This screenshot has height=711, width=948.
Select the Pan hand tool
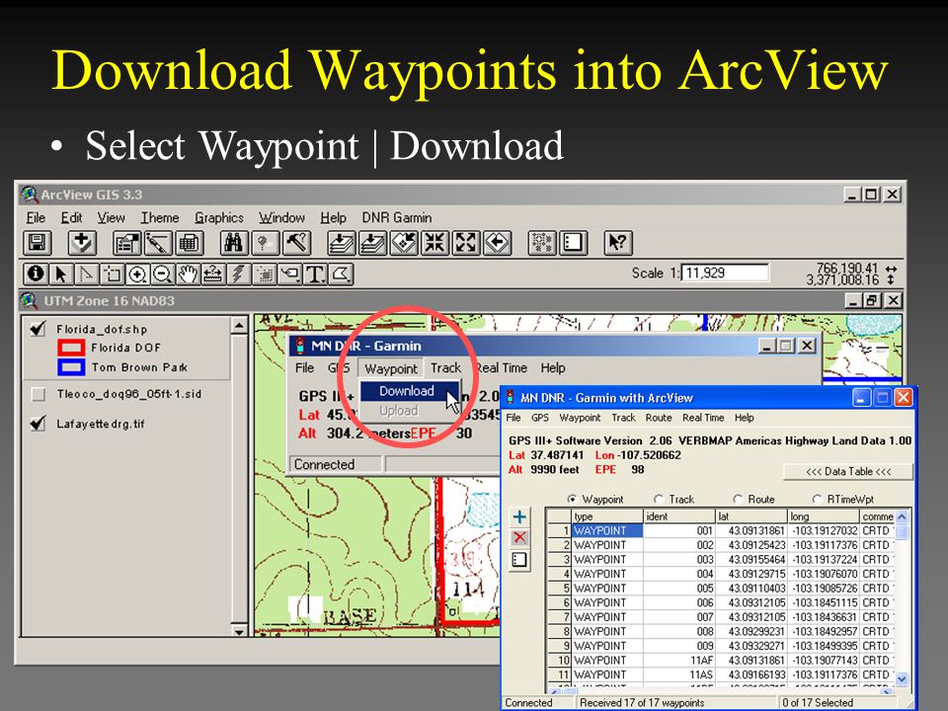coord(188,274)
